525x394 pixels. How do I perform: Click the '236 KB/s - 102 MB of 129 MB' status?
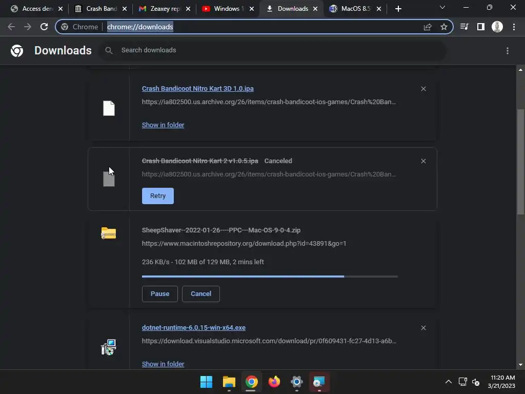point(203,262)
